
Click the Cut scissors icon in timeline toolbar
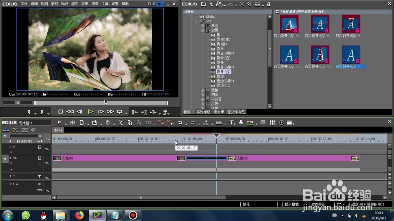pyautogui.click(x=121, y=123)
